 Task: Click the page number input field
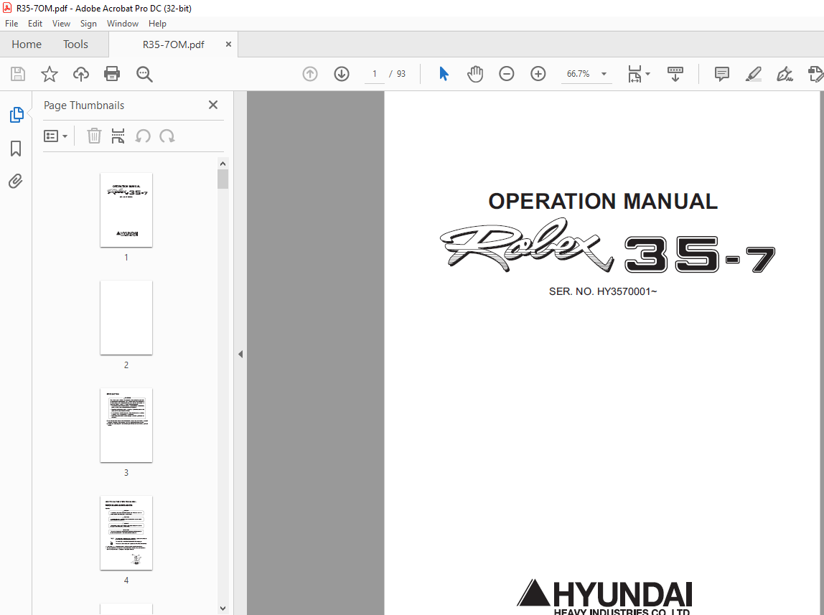click(x=375, y=74)
